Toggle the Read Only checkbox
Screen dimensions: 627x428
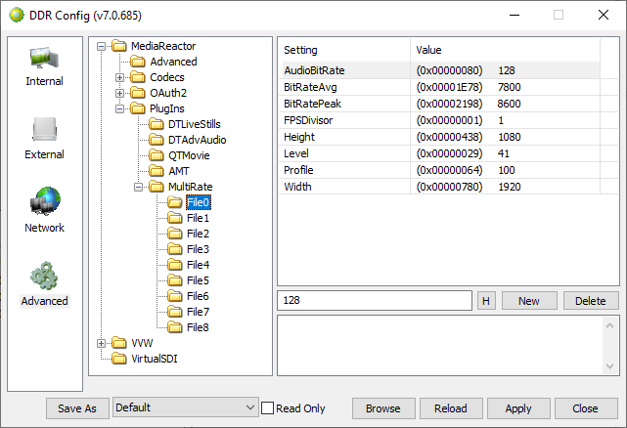(x=267, y=408)
